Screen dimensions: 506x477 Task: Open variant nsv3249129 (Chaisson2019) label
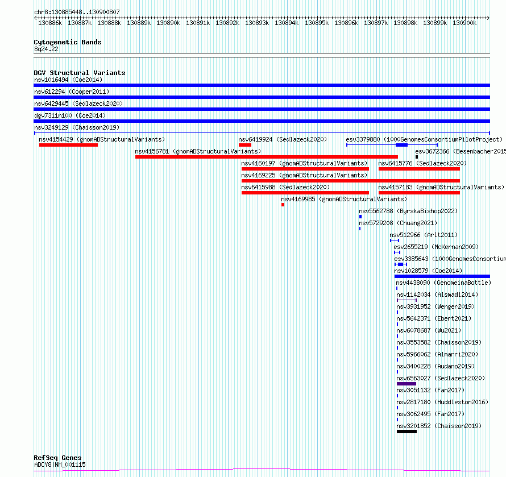point(77,127)
